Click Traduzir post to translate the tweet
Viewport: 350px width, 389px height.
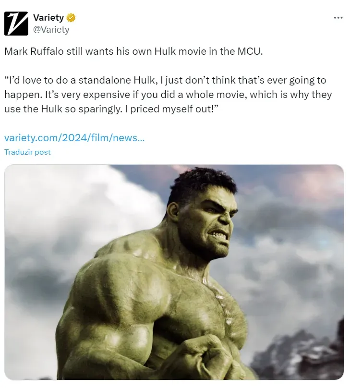click(27, 152)
